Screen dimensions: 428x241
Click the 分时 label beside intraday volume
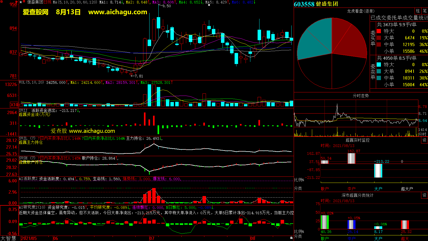coord(422,134)
